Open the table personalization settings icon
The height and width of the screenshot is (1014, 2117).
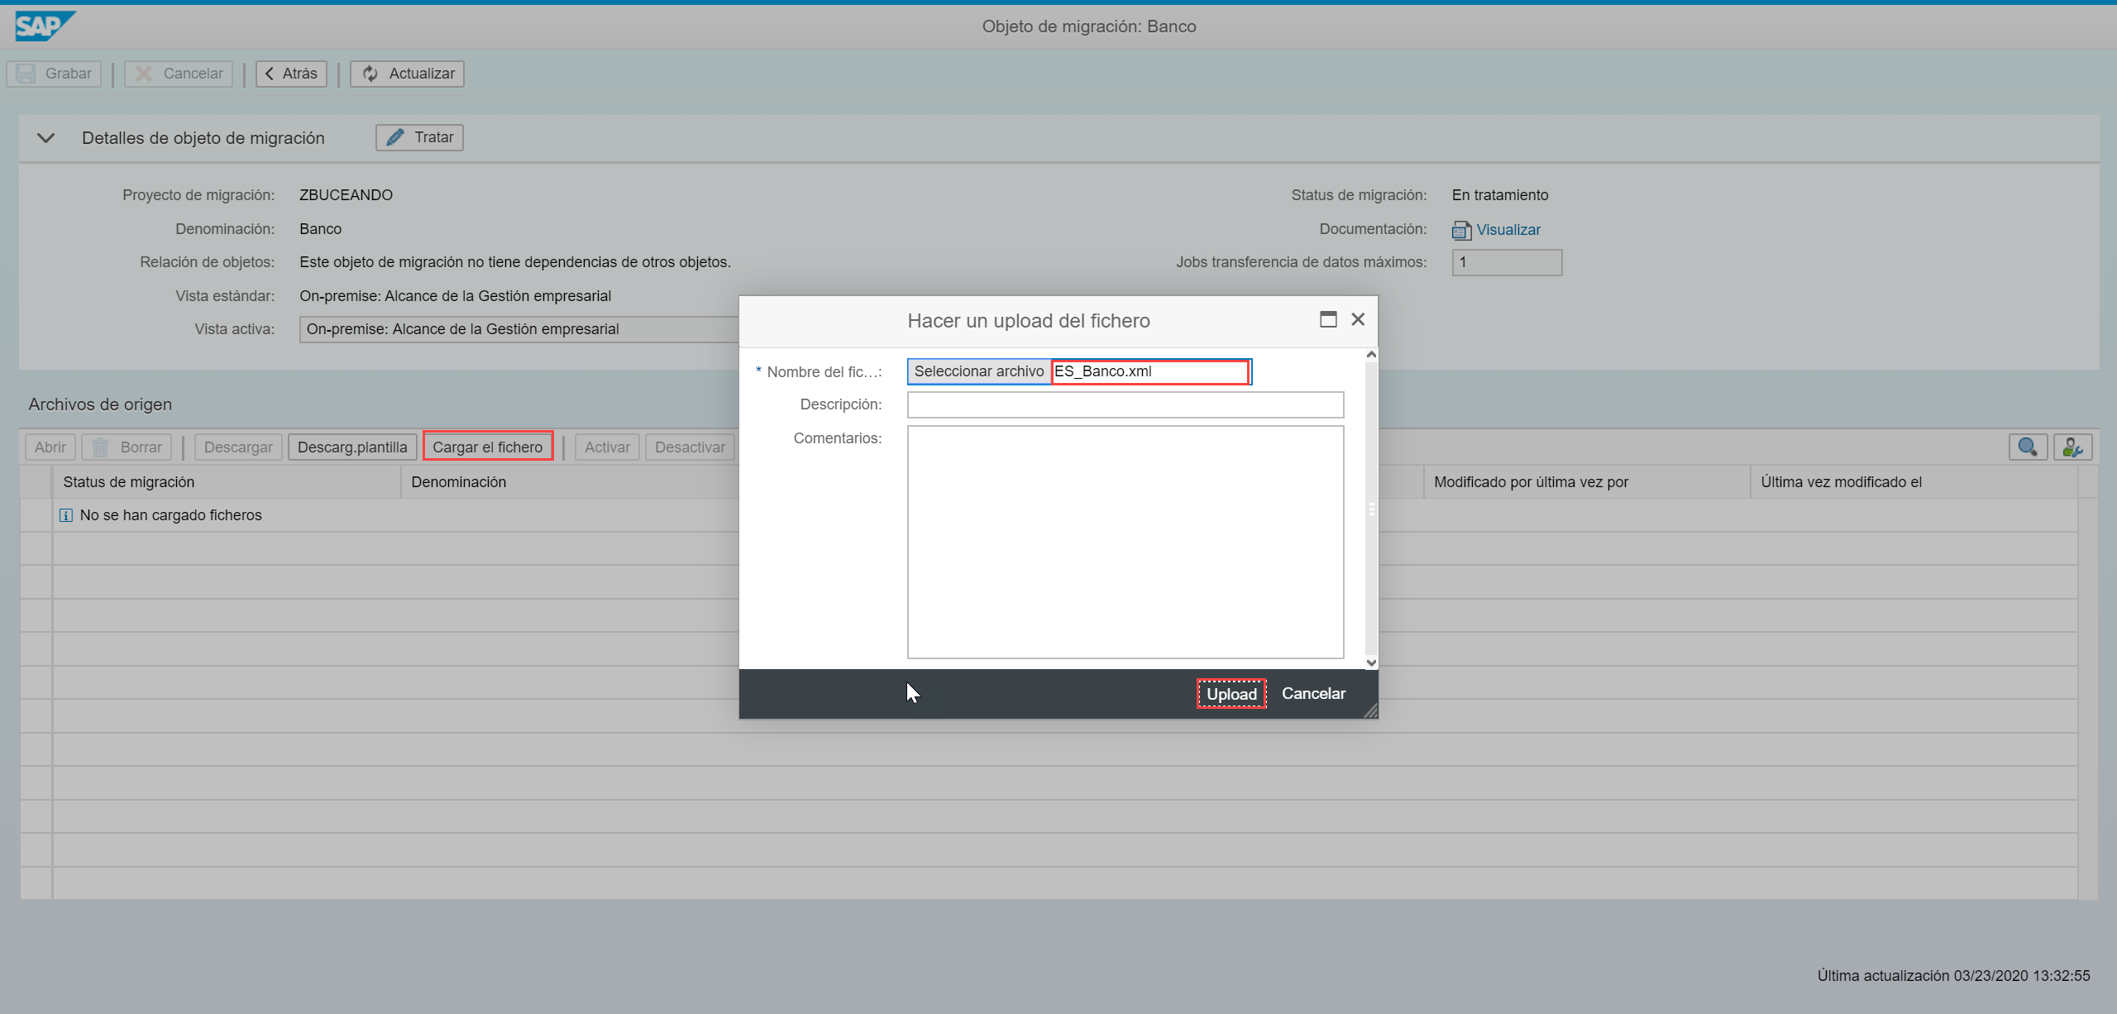(2072, 447)
